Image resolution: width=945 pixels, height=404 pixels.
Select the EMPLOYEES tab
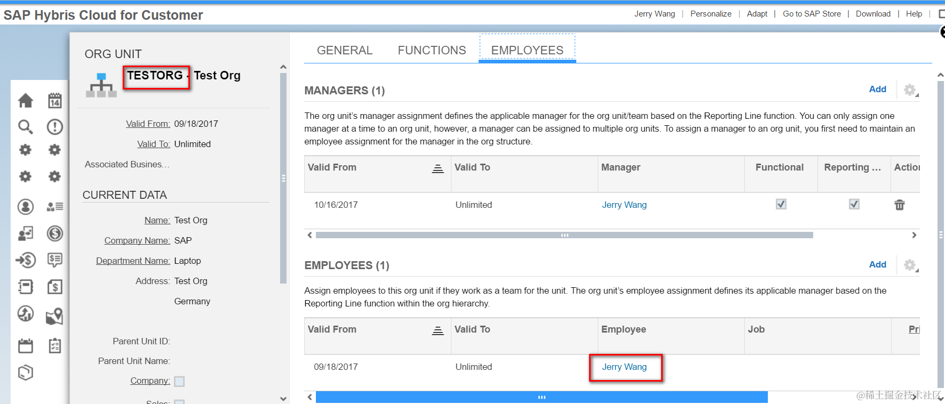coord(527,50)
